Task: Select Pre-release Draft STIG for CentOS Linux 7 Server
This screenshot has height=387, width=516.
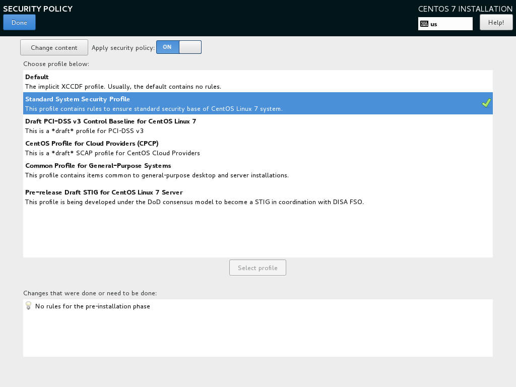Action: pos(258,197)
